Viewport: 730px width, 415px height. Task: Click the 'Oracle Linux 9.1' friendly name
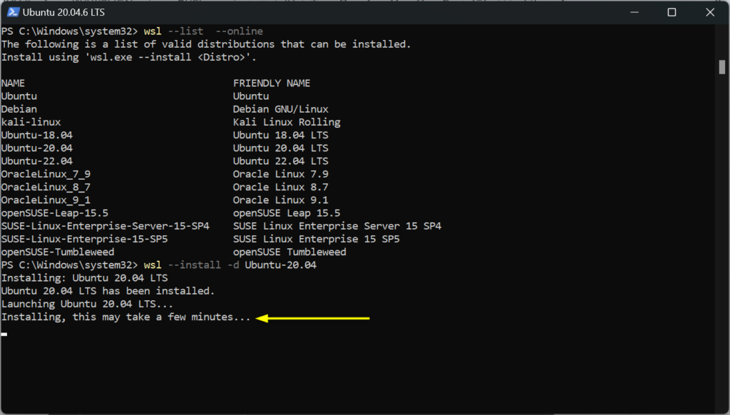[x=280, y=200]
